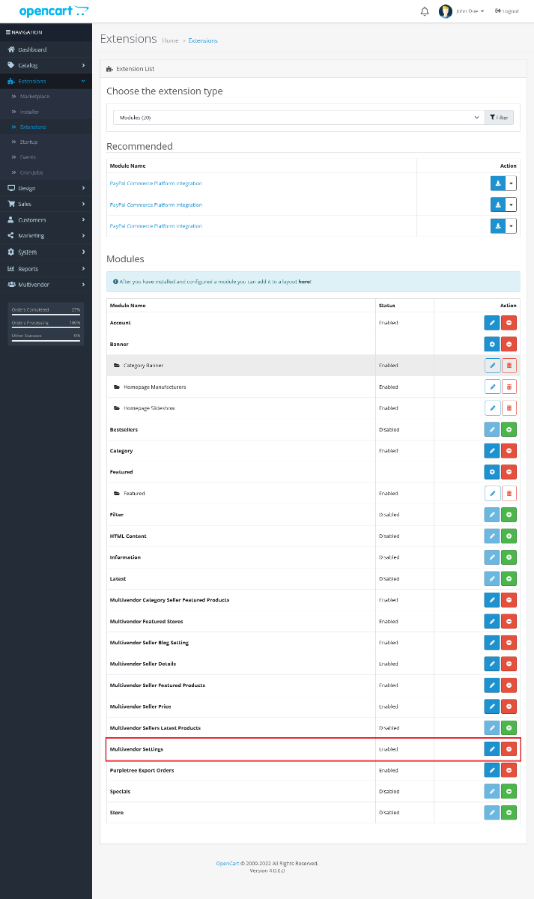Expand the Sales navigation menu
The image size is (534, 899).
[x=46, y=204]
